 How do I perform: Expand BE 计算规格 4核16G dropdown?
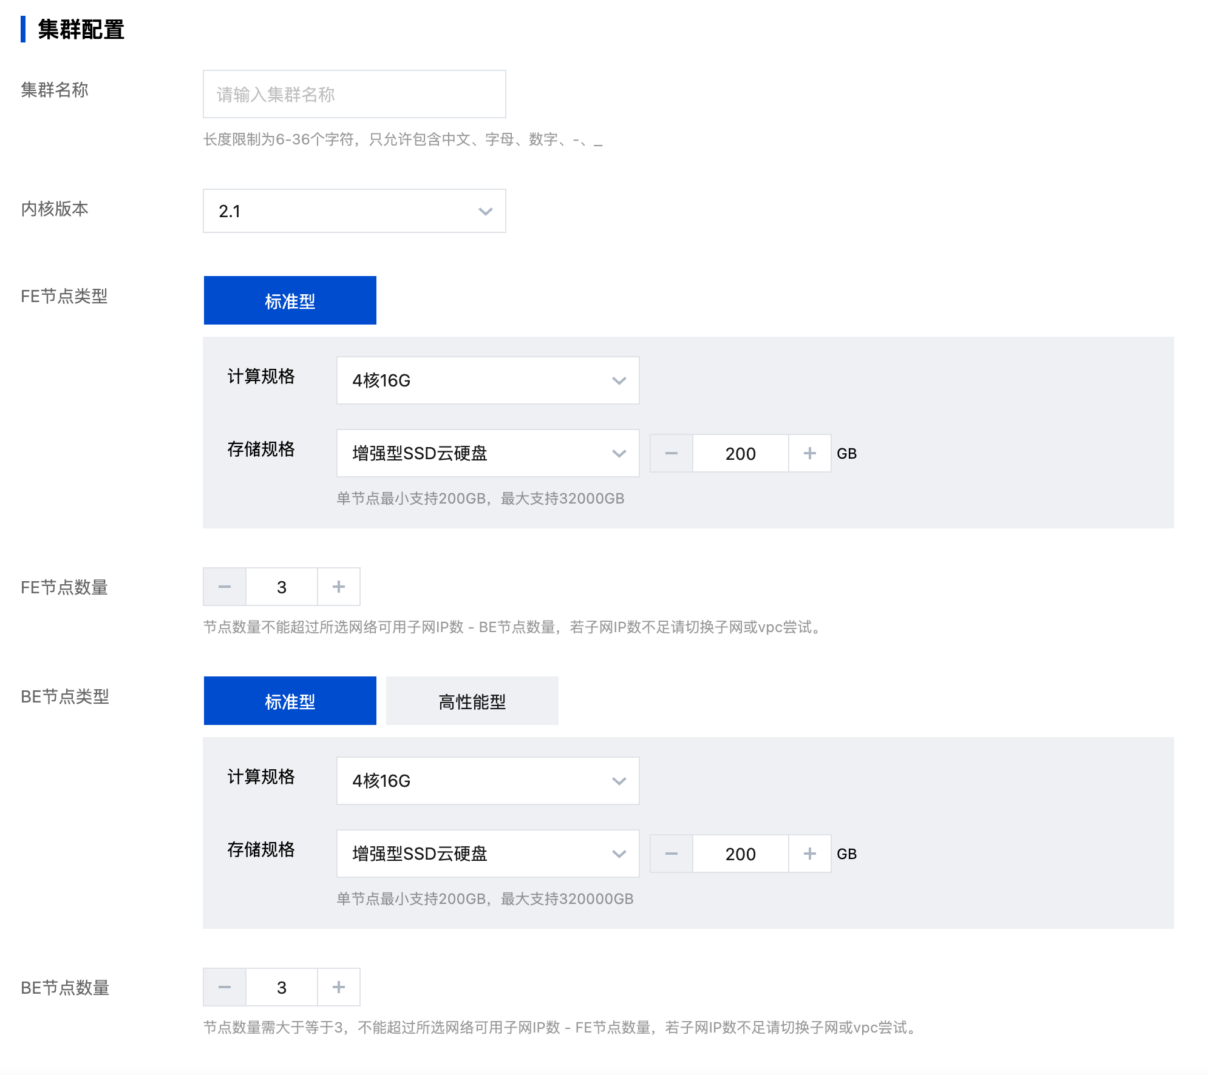(x=488, y=781)
